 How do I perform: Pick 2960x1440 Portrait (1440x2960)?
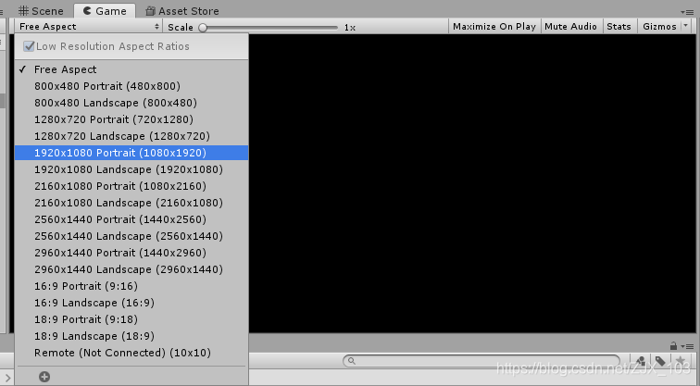tap(131, 253)
